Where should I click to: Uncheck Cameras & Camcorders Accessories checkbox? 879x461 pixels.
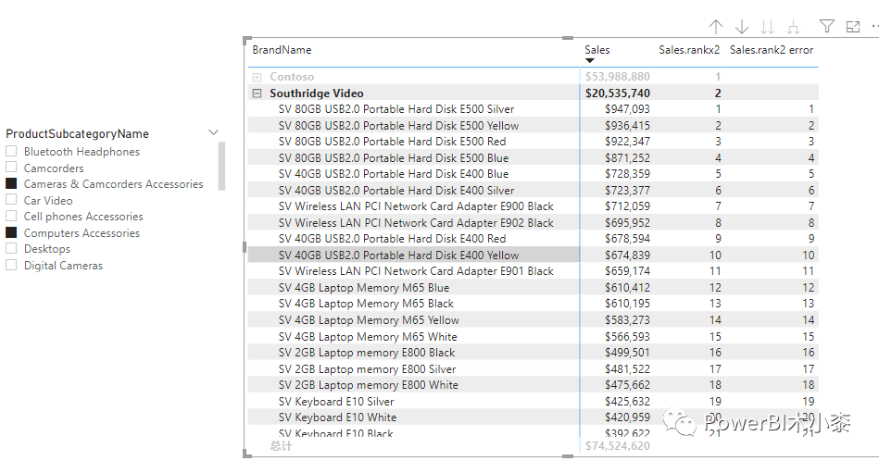pyautogui.click(x=11, y=183)
